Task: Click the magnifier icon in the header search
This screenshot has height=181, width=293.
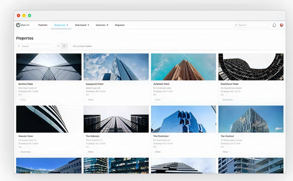Action: pos(236,25)
